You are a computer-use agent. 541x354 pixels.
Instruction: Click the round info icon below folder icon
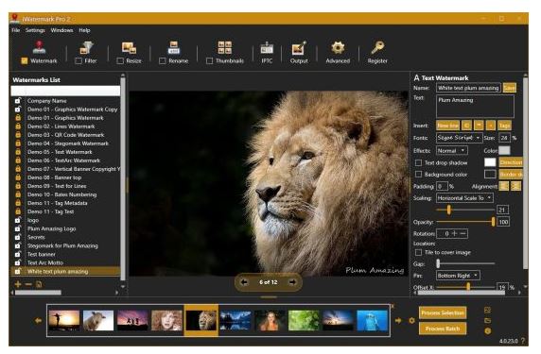pyautogui.click(x=487, y=331)
